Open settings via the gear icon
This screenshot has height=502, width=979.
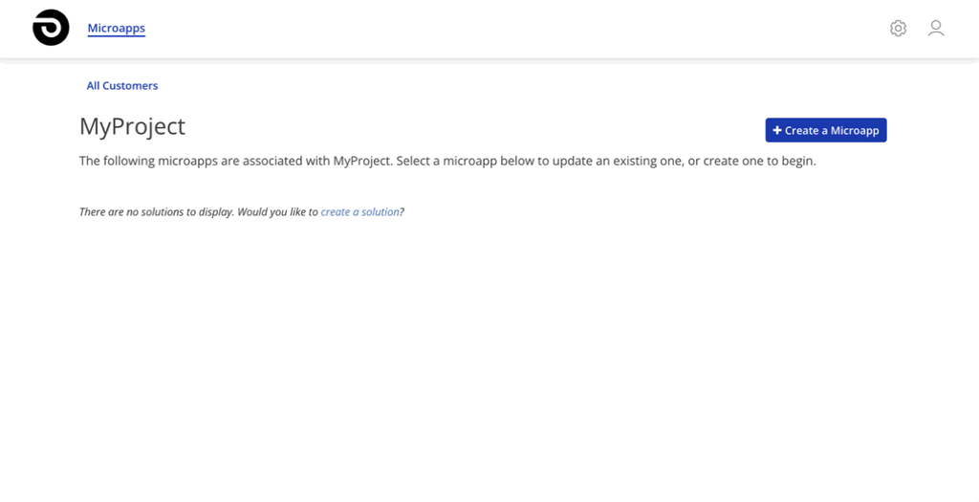click(x=898, y=28)
